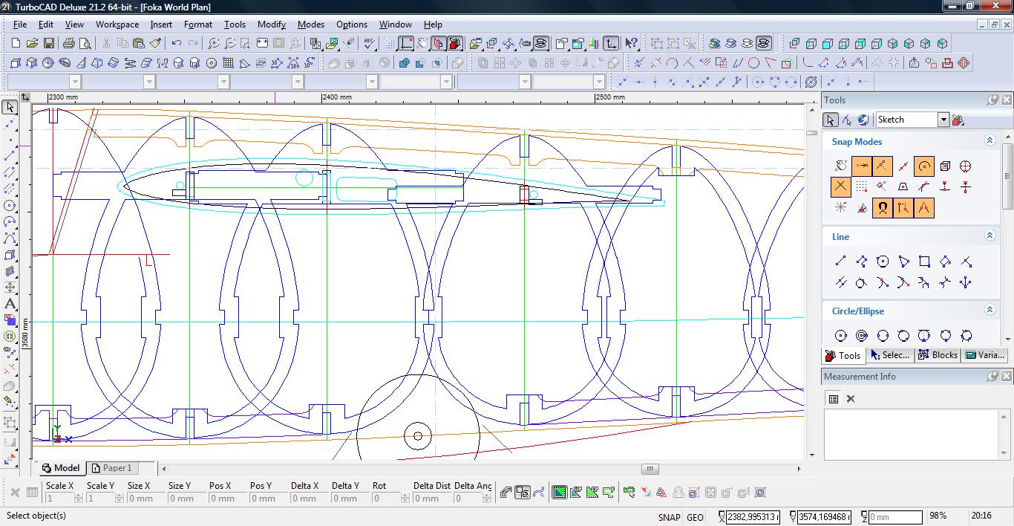This screenshot has height=526, width=1014.
Task: Toggle the SNAP indicator in status bar
Action: [x=668, y=517]
